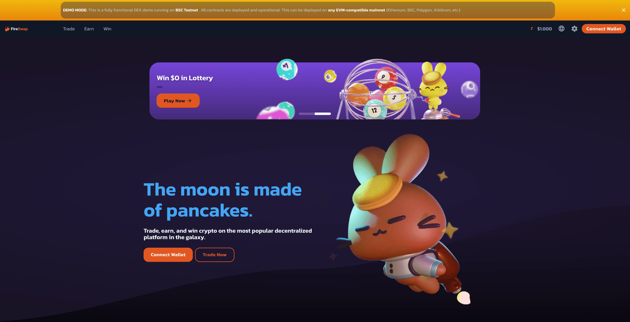Open the settings gear icon
Screen dimensions: 630x322
(574, 29)
